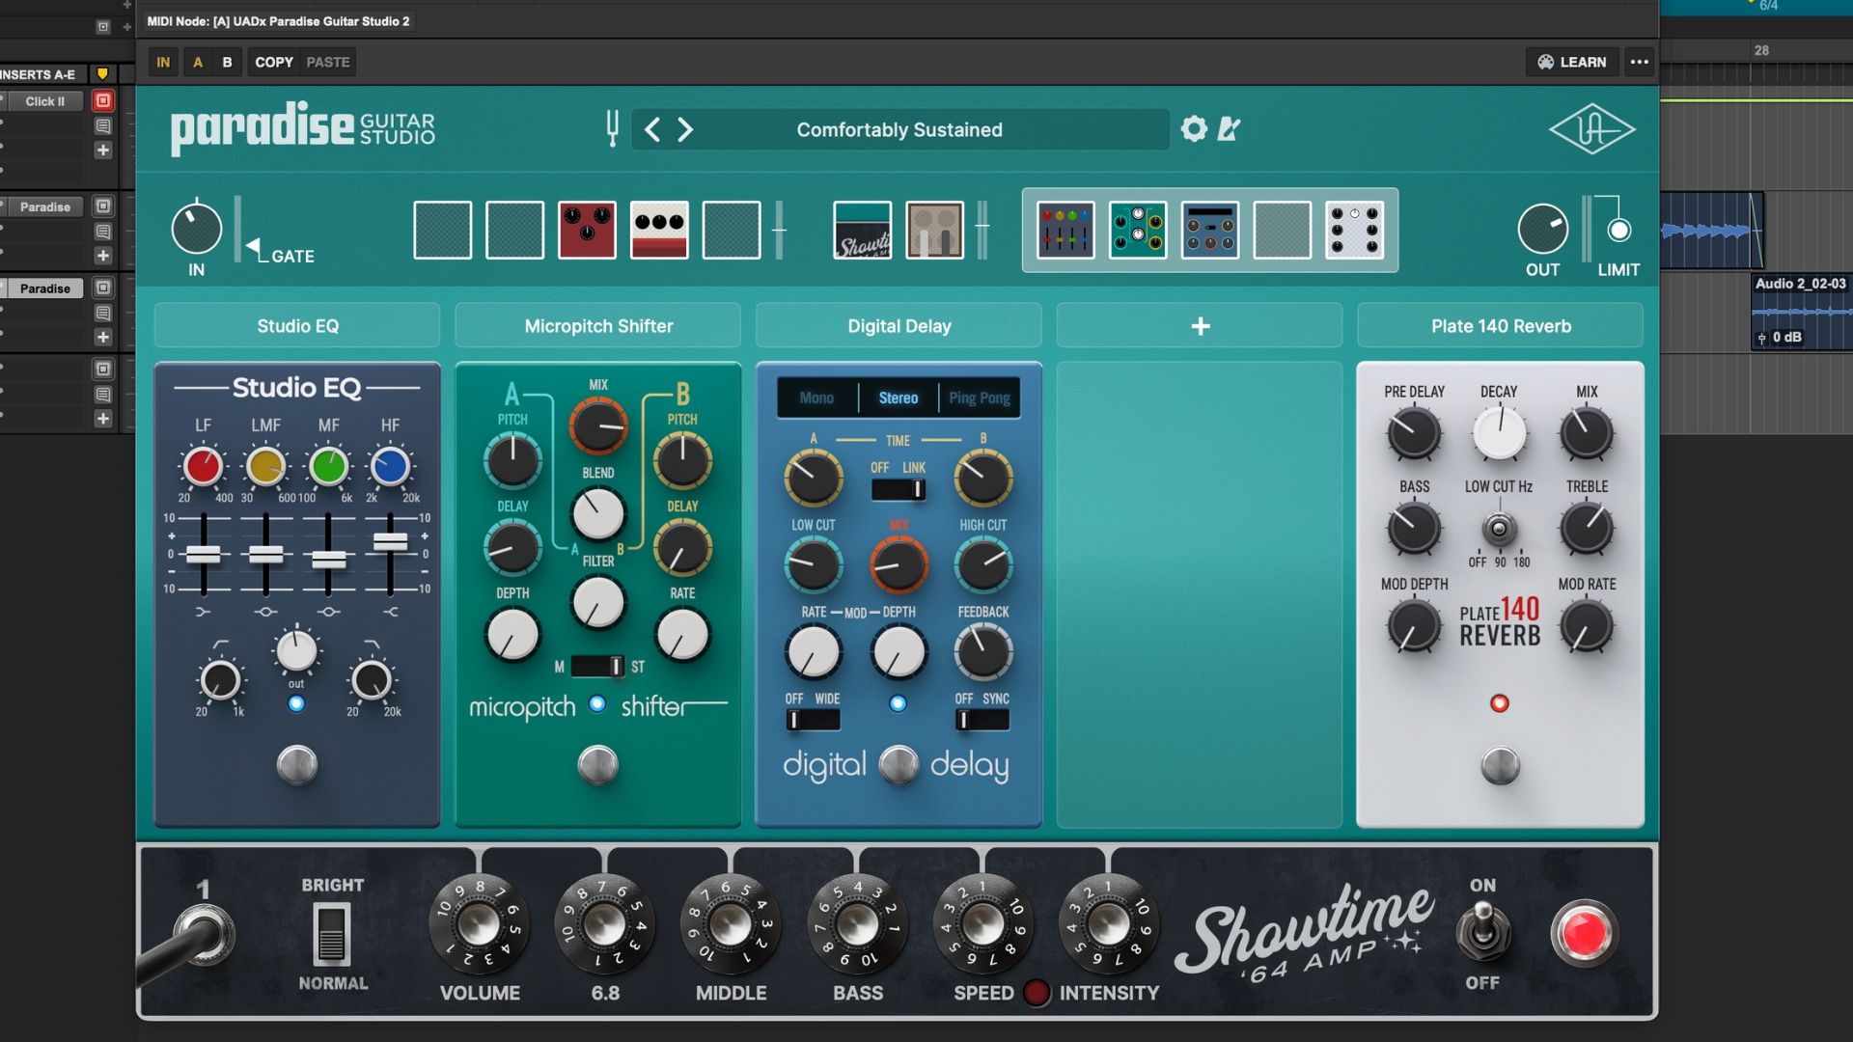
Task: Click the speaker cabinet icon next to the amp
Action: click(935, 230)
